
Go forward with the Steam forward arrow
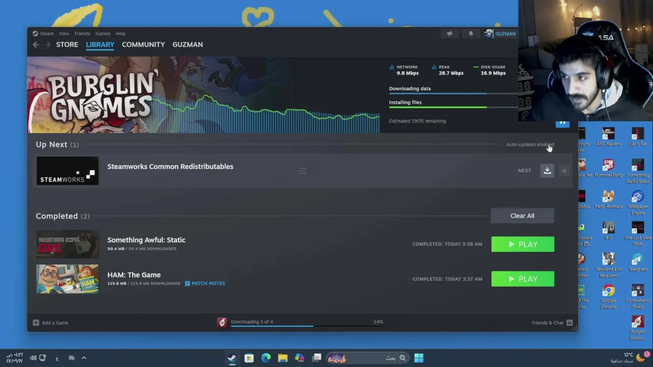point(47,45)
